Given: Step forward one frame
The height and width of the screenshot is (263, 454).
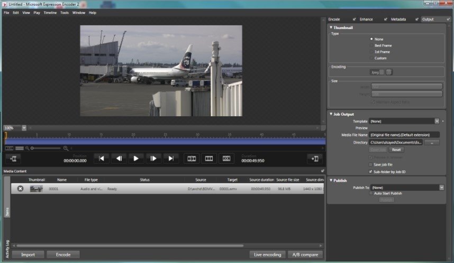Looking at the screenshot, I should (153, 158).
